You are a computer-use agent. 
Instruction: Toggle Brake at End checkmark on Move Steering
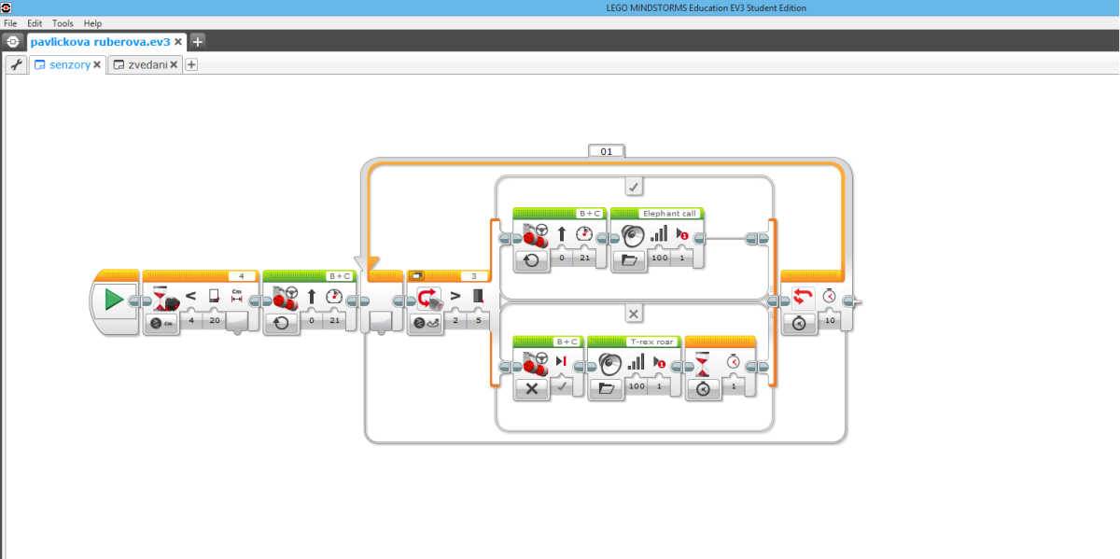562,388
